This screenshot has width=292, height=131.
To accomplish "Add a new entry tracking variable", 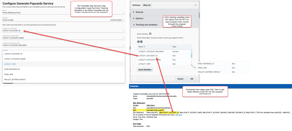I will 138,42.
